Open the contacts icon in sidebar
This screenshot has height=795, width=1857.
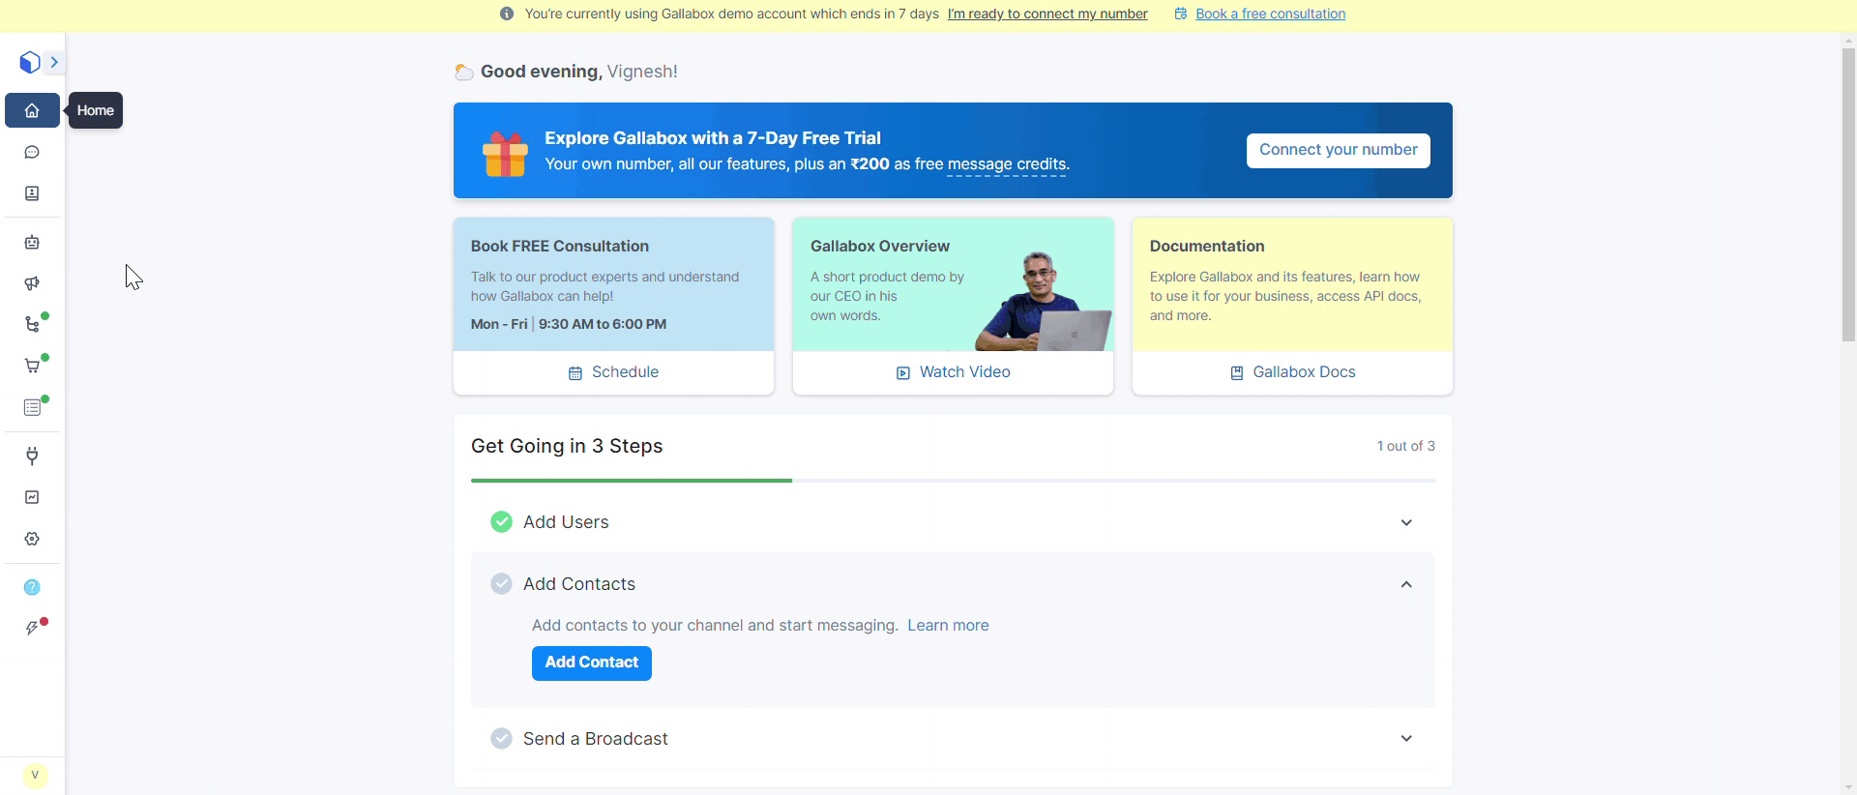[x=32, y=193]
